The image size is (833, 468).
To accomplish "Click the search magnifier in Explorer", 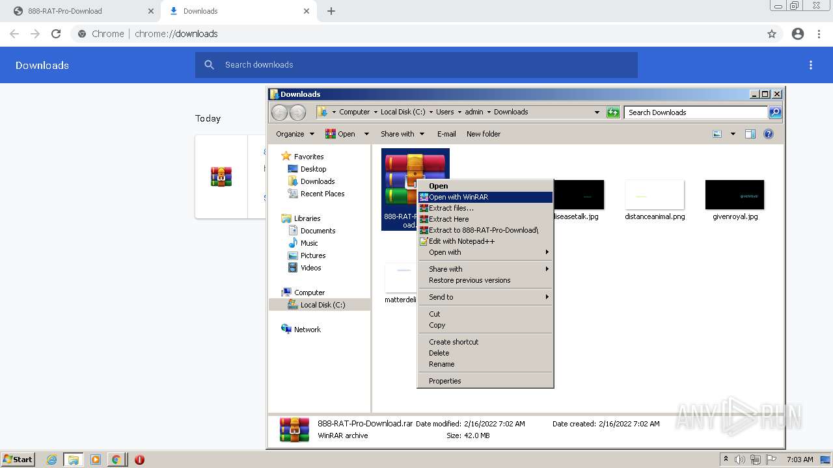I will click(x=774, y=112).
